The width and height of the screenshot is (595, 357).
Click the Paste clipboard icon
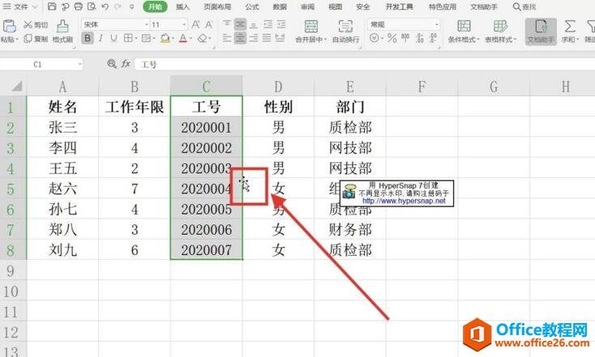pyautogui.click(x=9, y=26)
